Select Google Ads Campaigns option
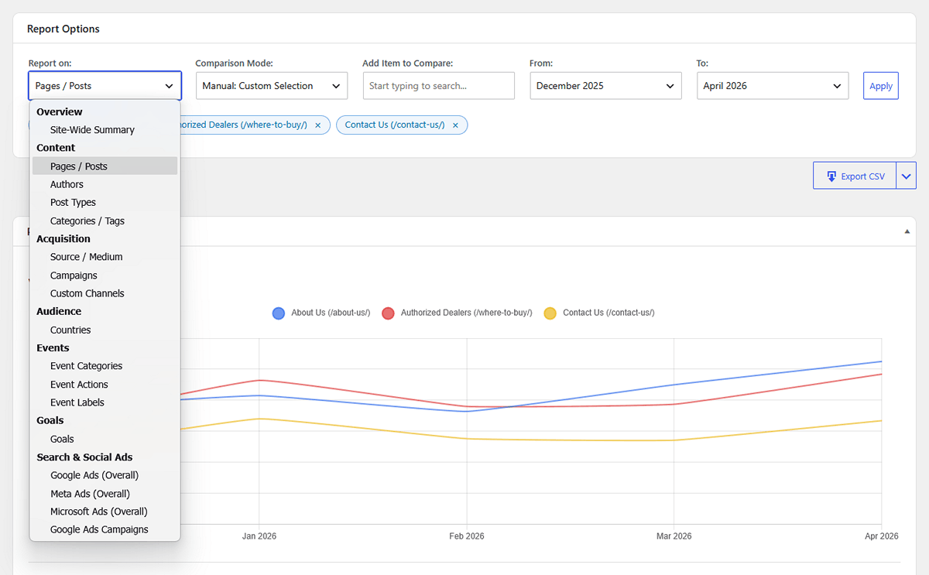 (x=105, y=530)
